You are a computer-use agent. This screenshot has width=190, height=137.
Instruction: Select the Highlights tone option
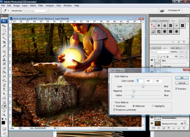coord(153,106)
